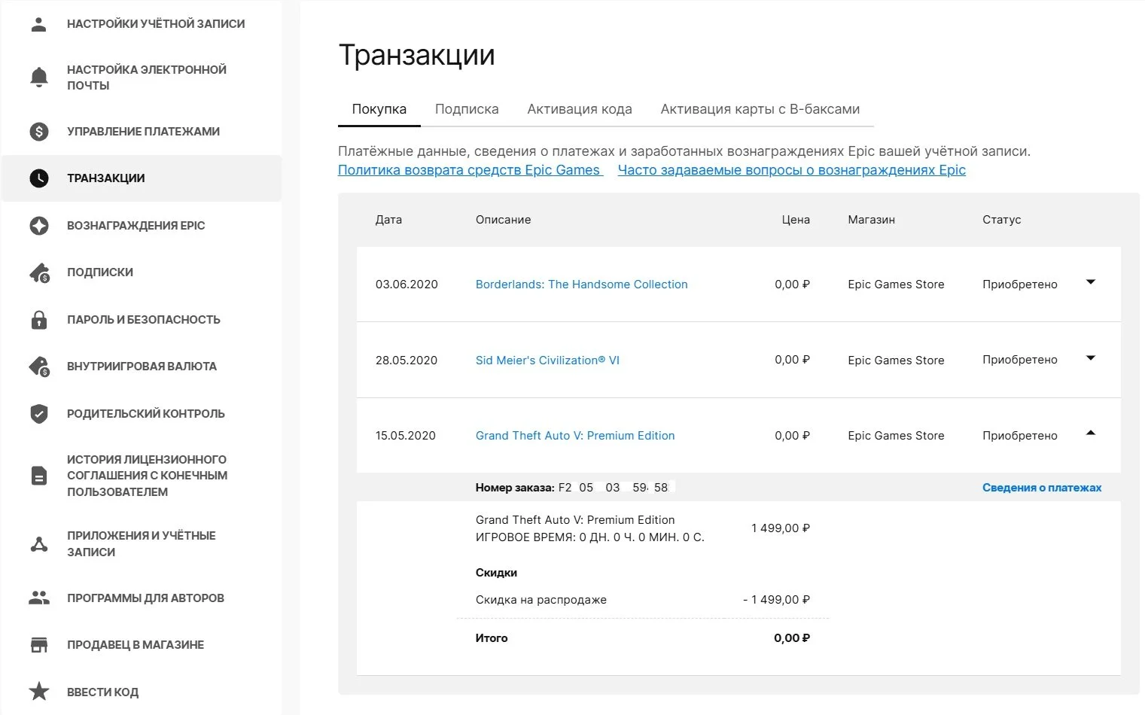Screen dimensions: 1145x715
Task: Collapse the Grand Theft Auto V transaction
Action: (x=1091, y=434)
